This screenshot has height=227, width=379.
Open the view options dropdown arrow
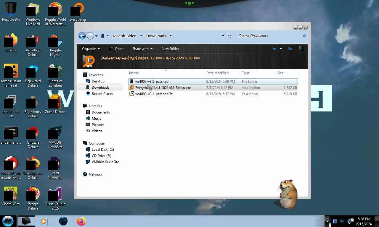pos(281,49)
